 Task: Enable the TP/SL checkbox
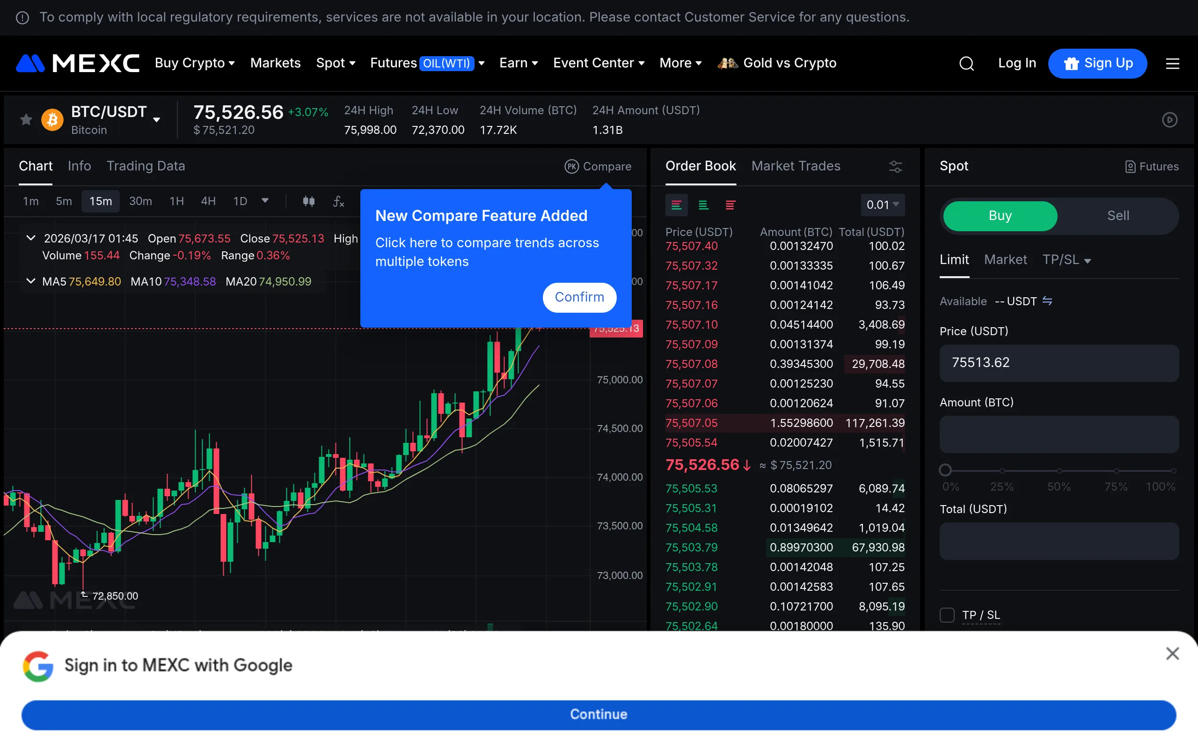[947, 615]
